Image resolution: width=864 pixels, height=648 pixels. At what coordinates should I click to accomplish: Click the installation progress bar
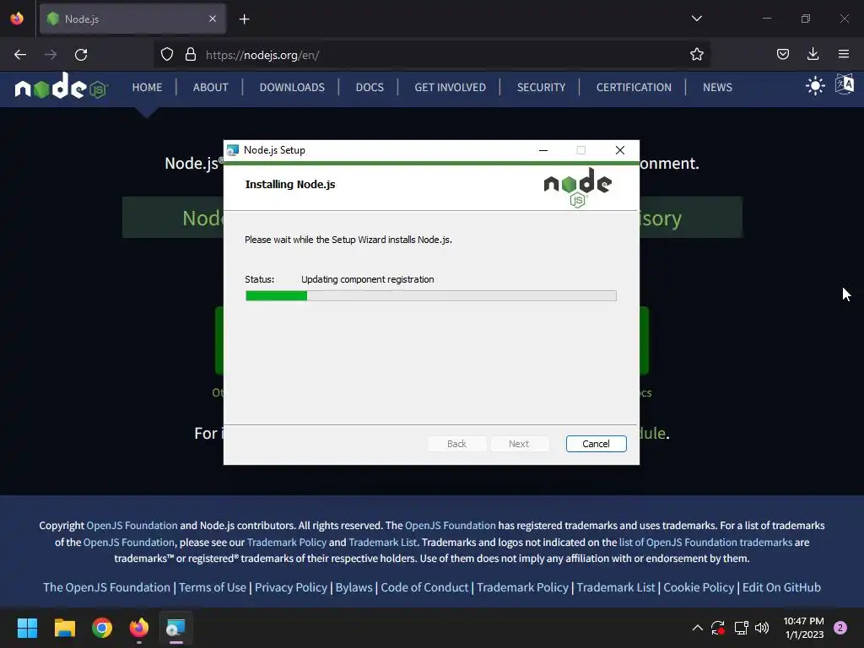(x=431, y=296)
